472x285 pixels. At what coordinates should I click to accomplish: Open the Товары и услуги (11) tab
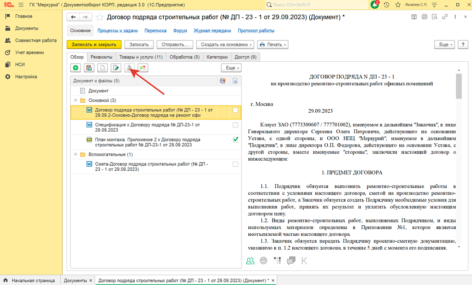[141, 57]
